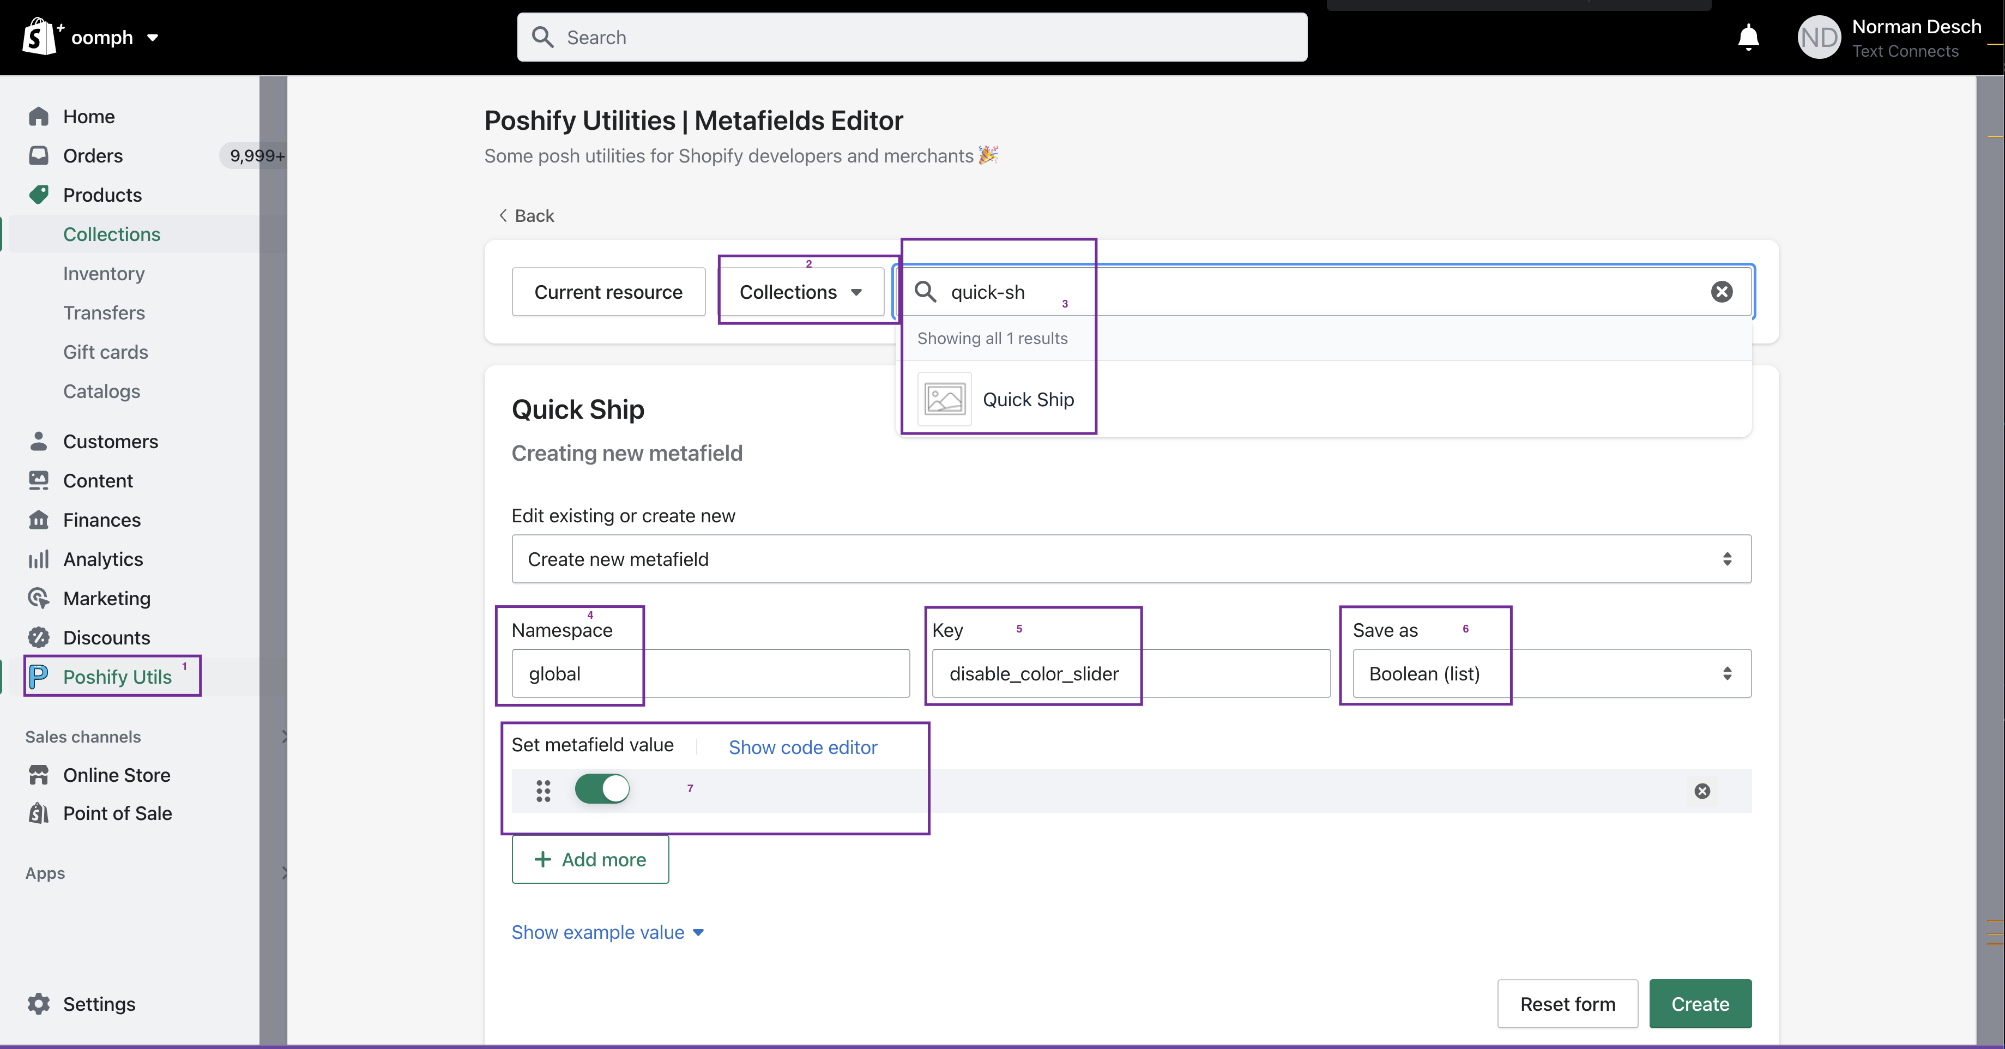Open the Save as type dropdown
Viewport: 2005px width, 1049px height.
1551,674
